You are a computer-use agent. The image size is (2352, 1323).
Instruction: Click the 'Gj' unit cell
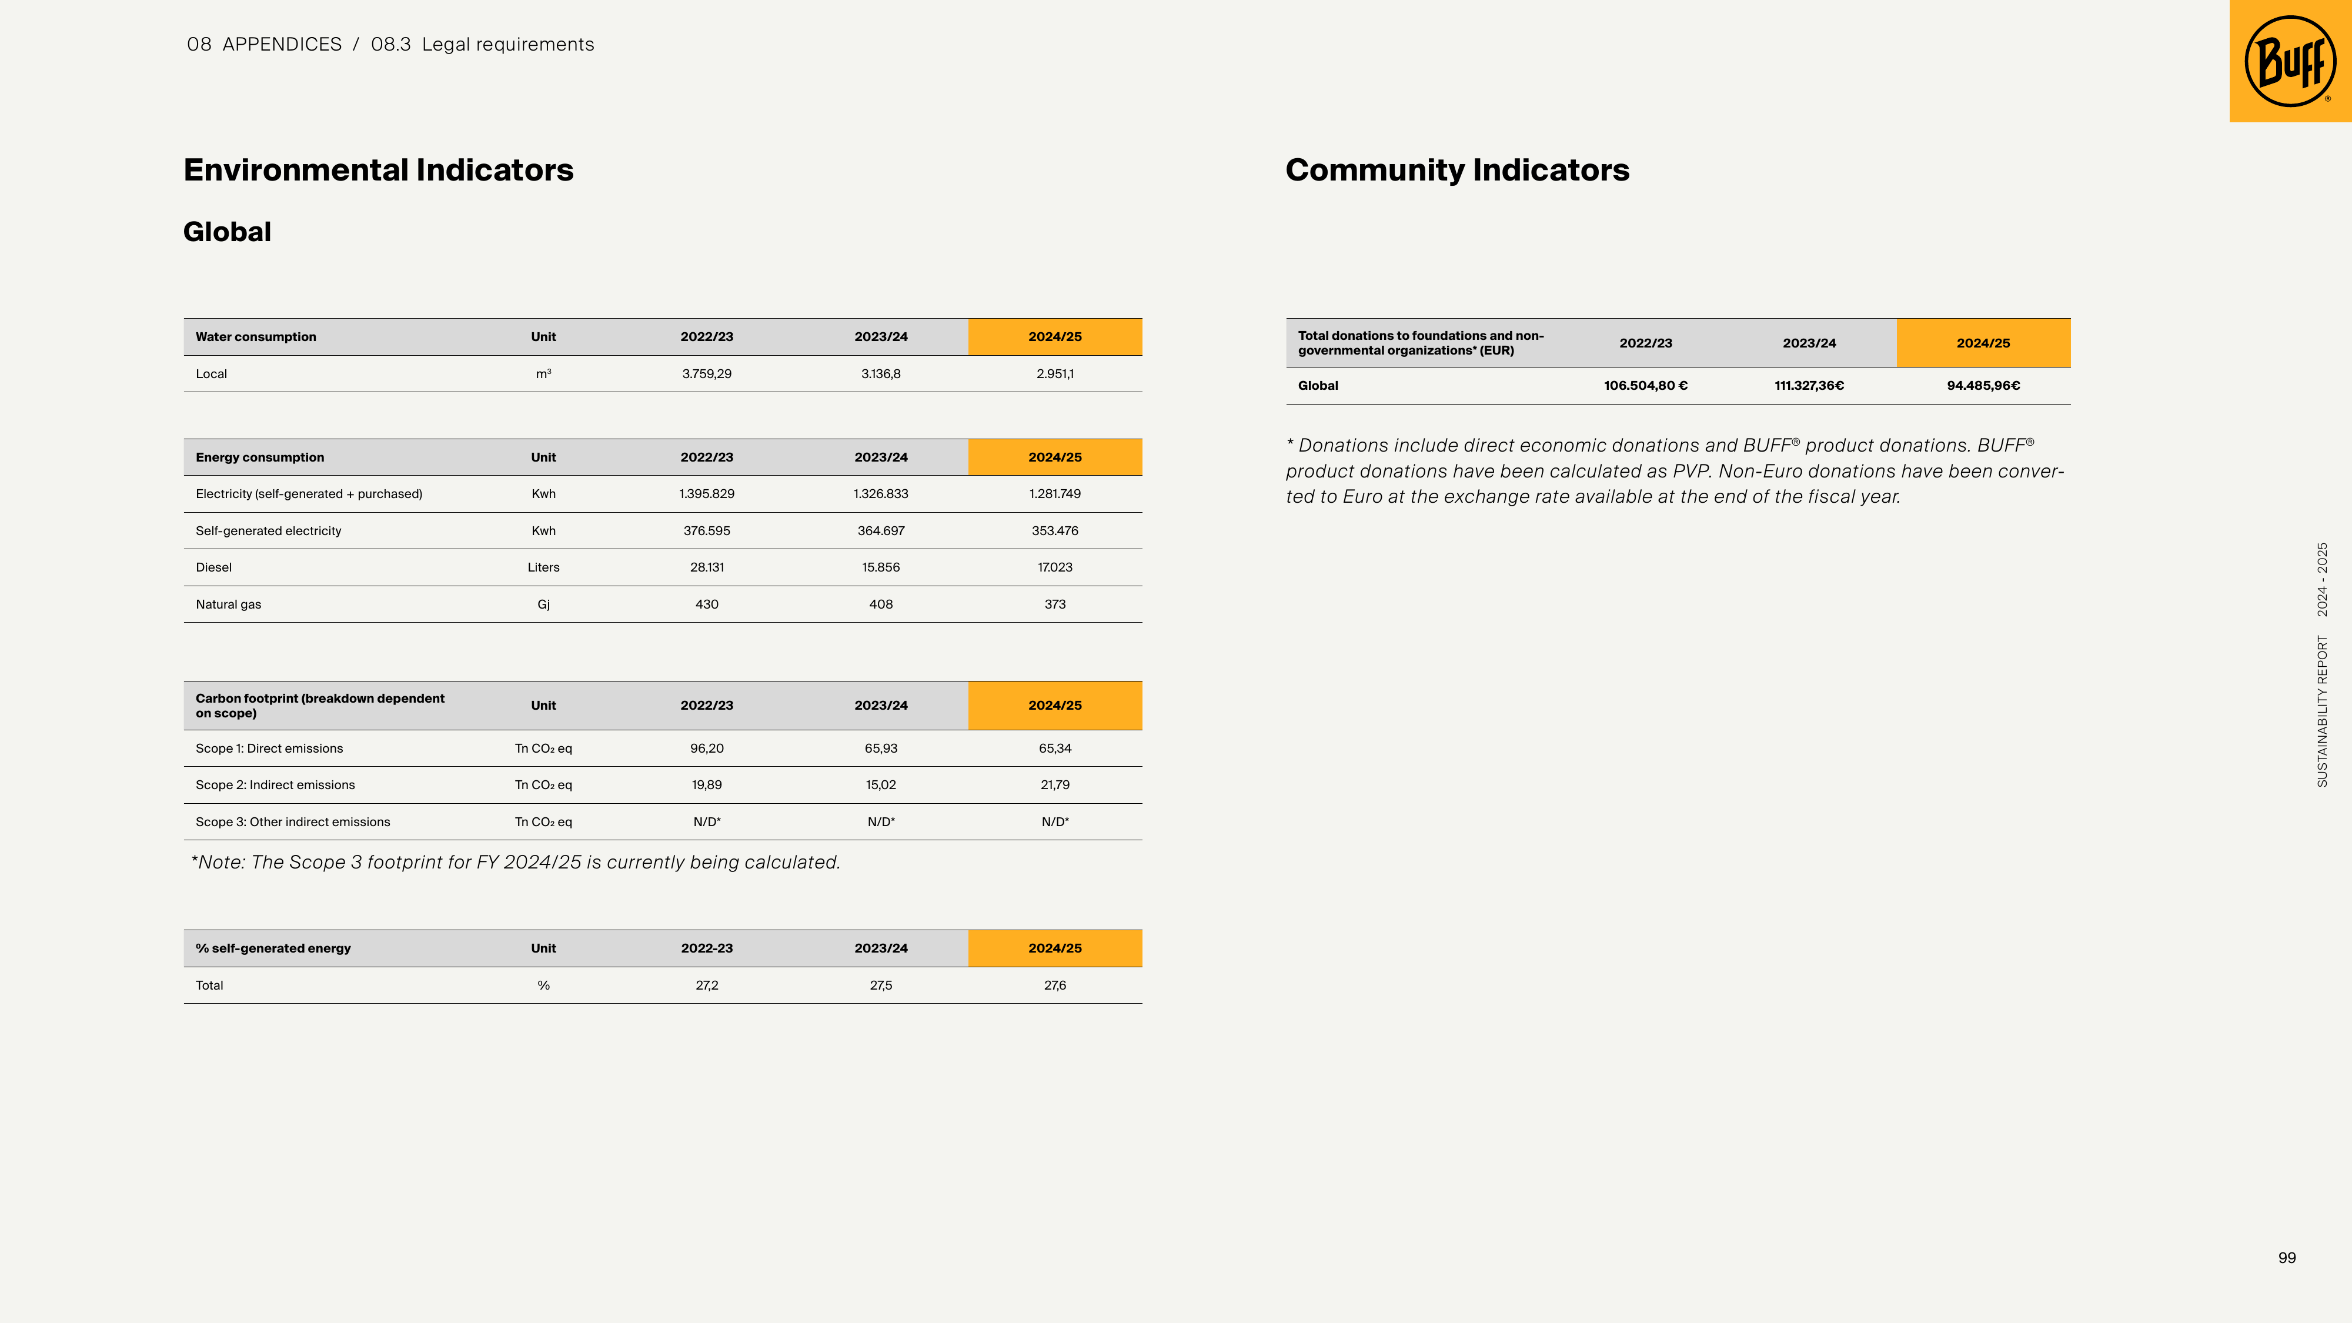click(543, 604)
